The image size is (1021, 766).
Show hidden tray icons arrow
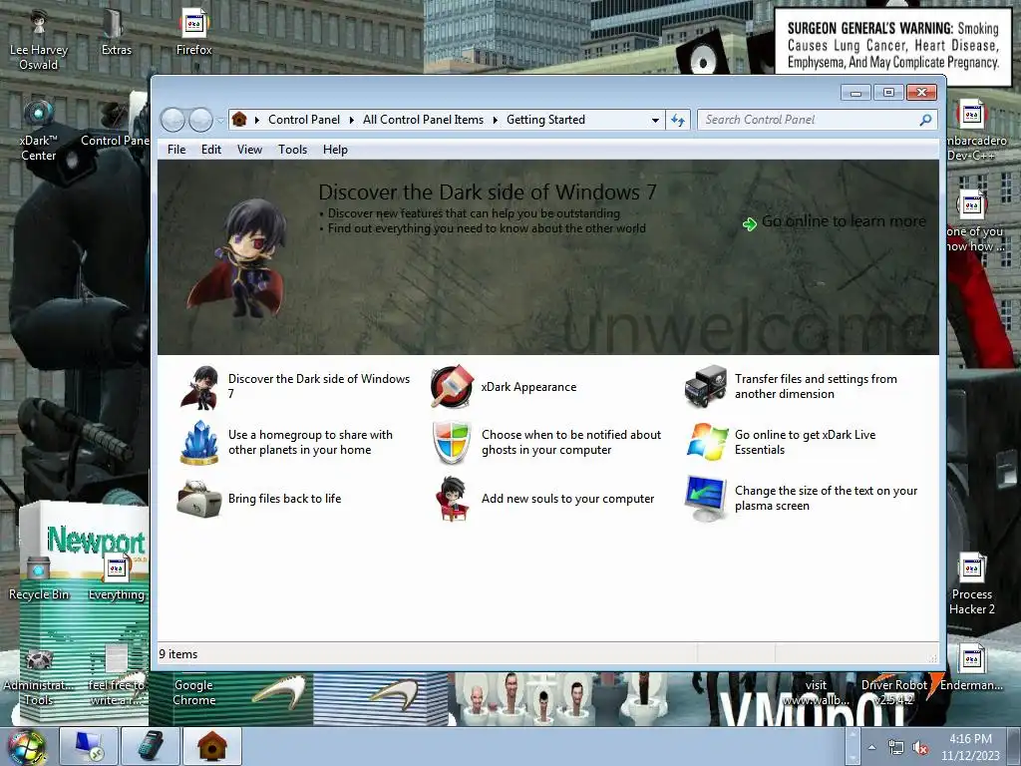(x=871, y=748)
